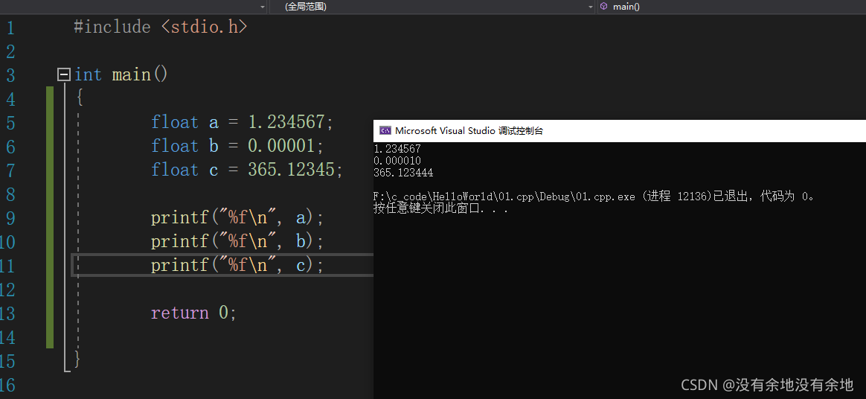Image resolution: width=866 pixels, height=399 pixels.
Task: Click line number 3 in the gutter
Action: tap(11, 76)
